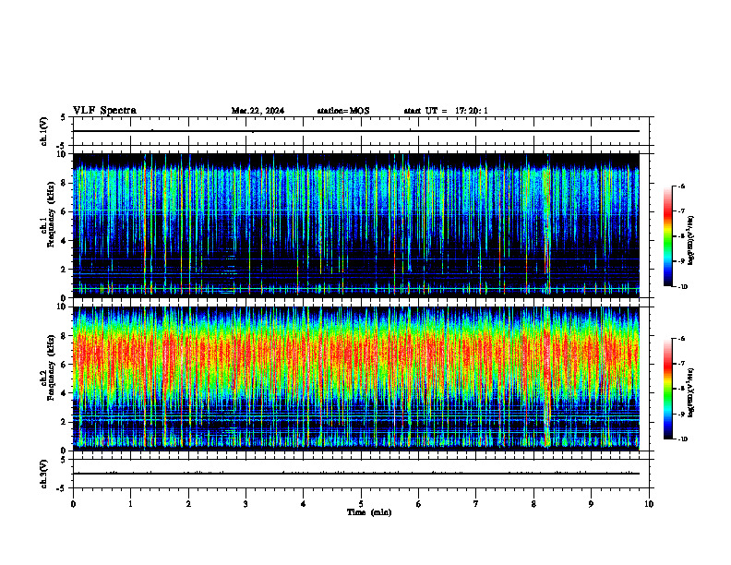Click the "VLF Spectra" title text
The image size is (731, 565).
coord(104,111)
